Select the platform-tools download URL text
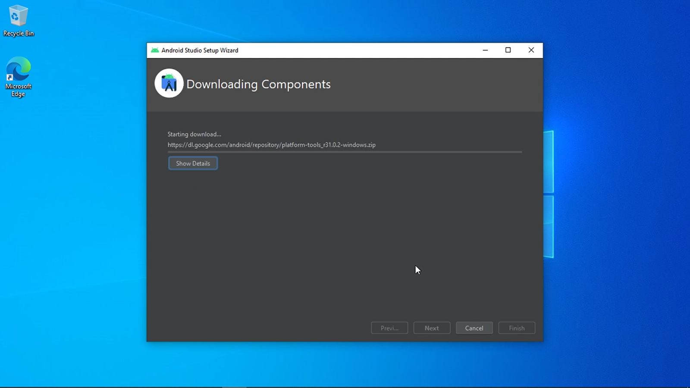The height and width of the screenshot is (388, 690). tap(272, 145)
